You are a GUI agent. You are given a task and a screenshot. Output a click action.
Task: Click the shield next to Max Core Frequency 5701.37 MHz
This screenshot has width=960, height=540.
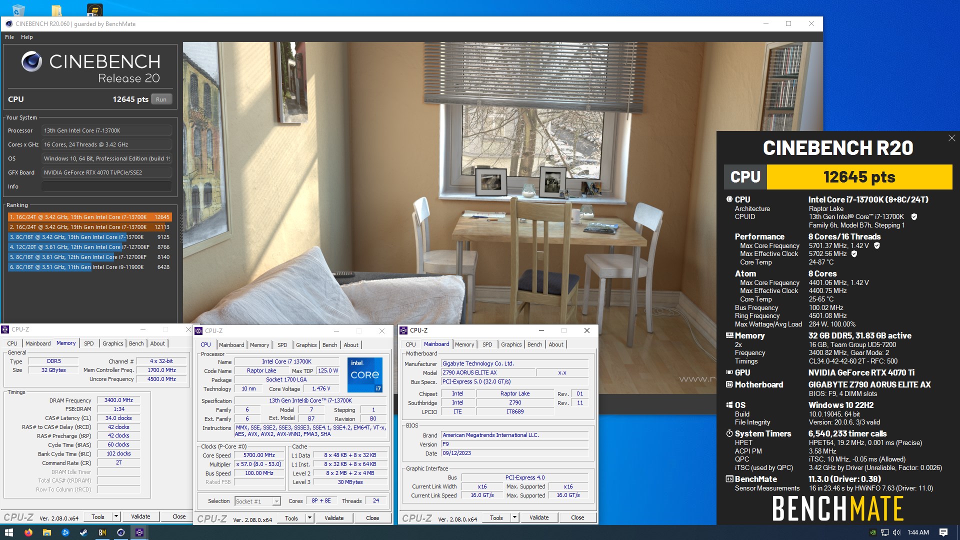click(x=877, y=245)
